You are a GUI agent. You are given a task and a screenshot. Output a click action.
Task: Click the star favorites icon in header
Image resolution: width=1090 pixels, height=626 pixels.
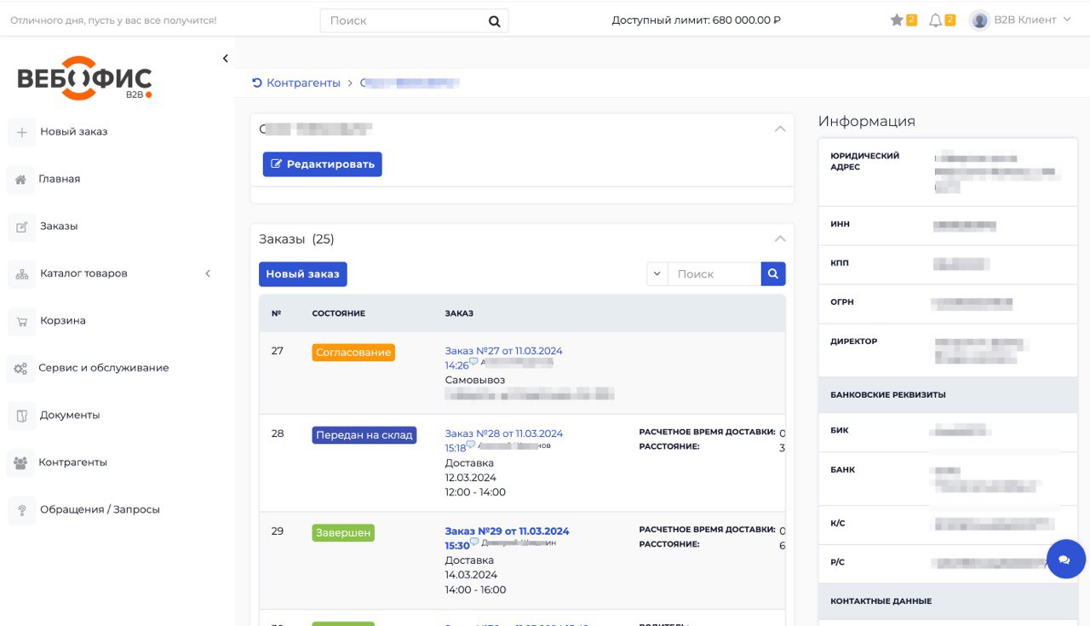(897, 20)
